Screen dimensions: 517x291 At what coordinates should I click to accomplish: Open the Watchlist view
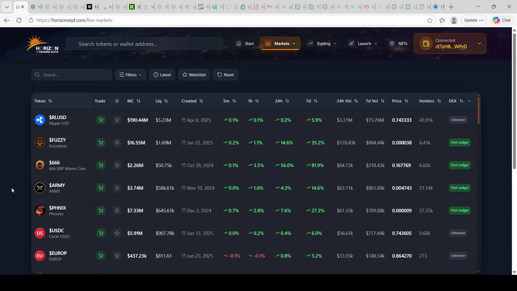tap(194, 75)
